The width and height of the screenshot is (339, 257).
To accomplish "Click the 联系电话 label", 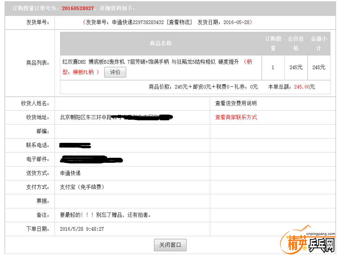I will (38, 145).
